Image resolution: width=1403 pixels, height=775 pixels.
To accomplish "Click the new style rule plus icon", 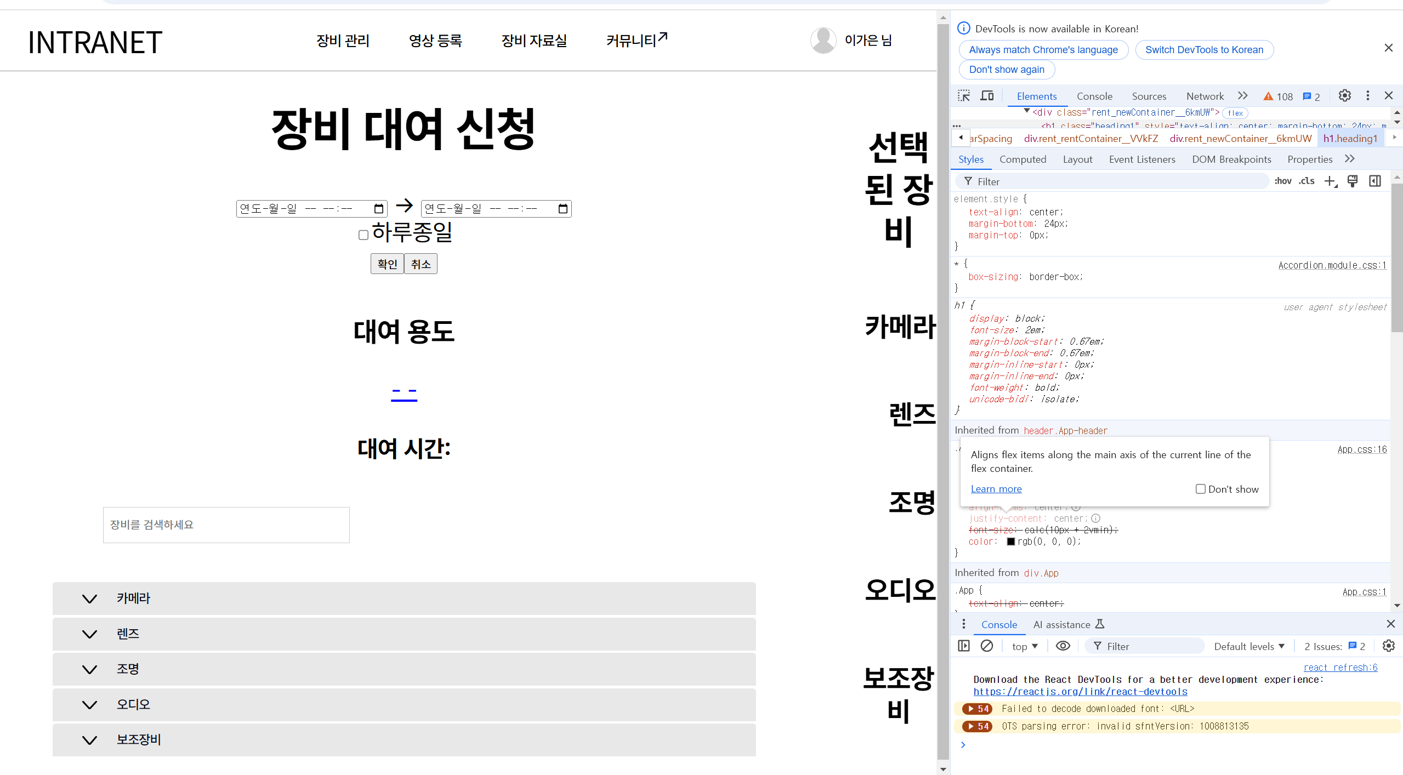I will (x=1330, y=181).
